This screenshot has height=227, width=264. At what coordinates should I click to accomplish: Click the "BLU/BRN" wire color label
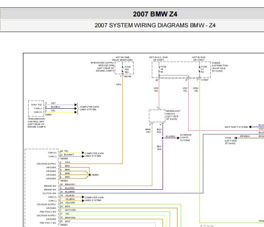[70, 192]
